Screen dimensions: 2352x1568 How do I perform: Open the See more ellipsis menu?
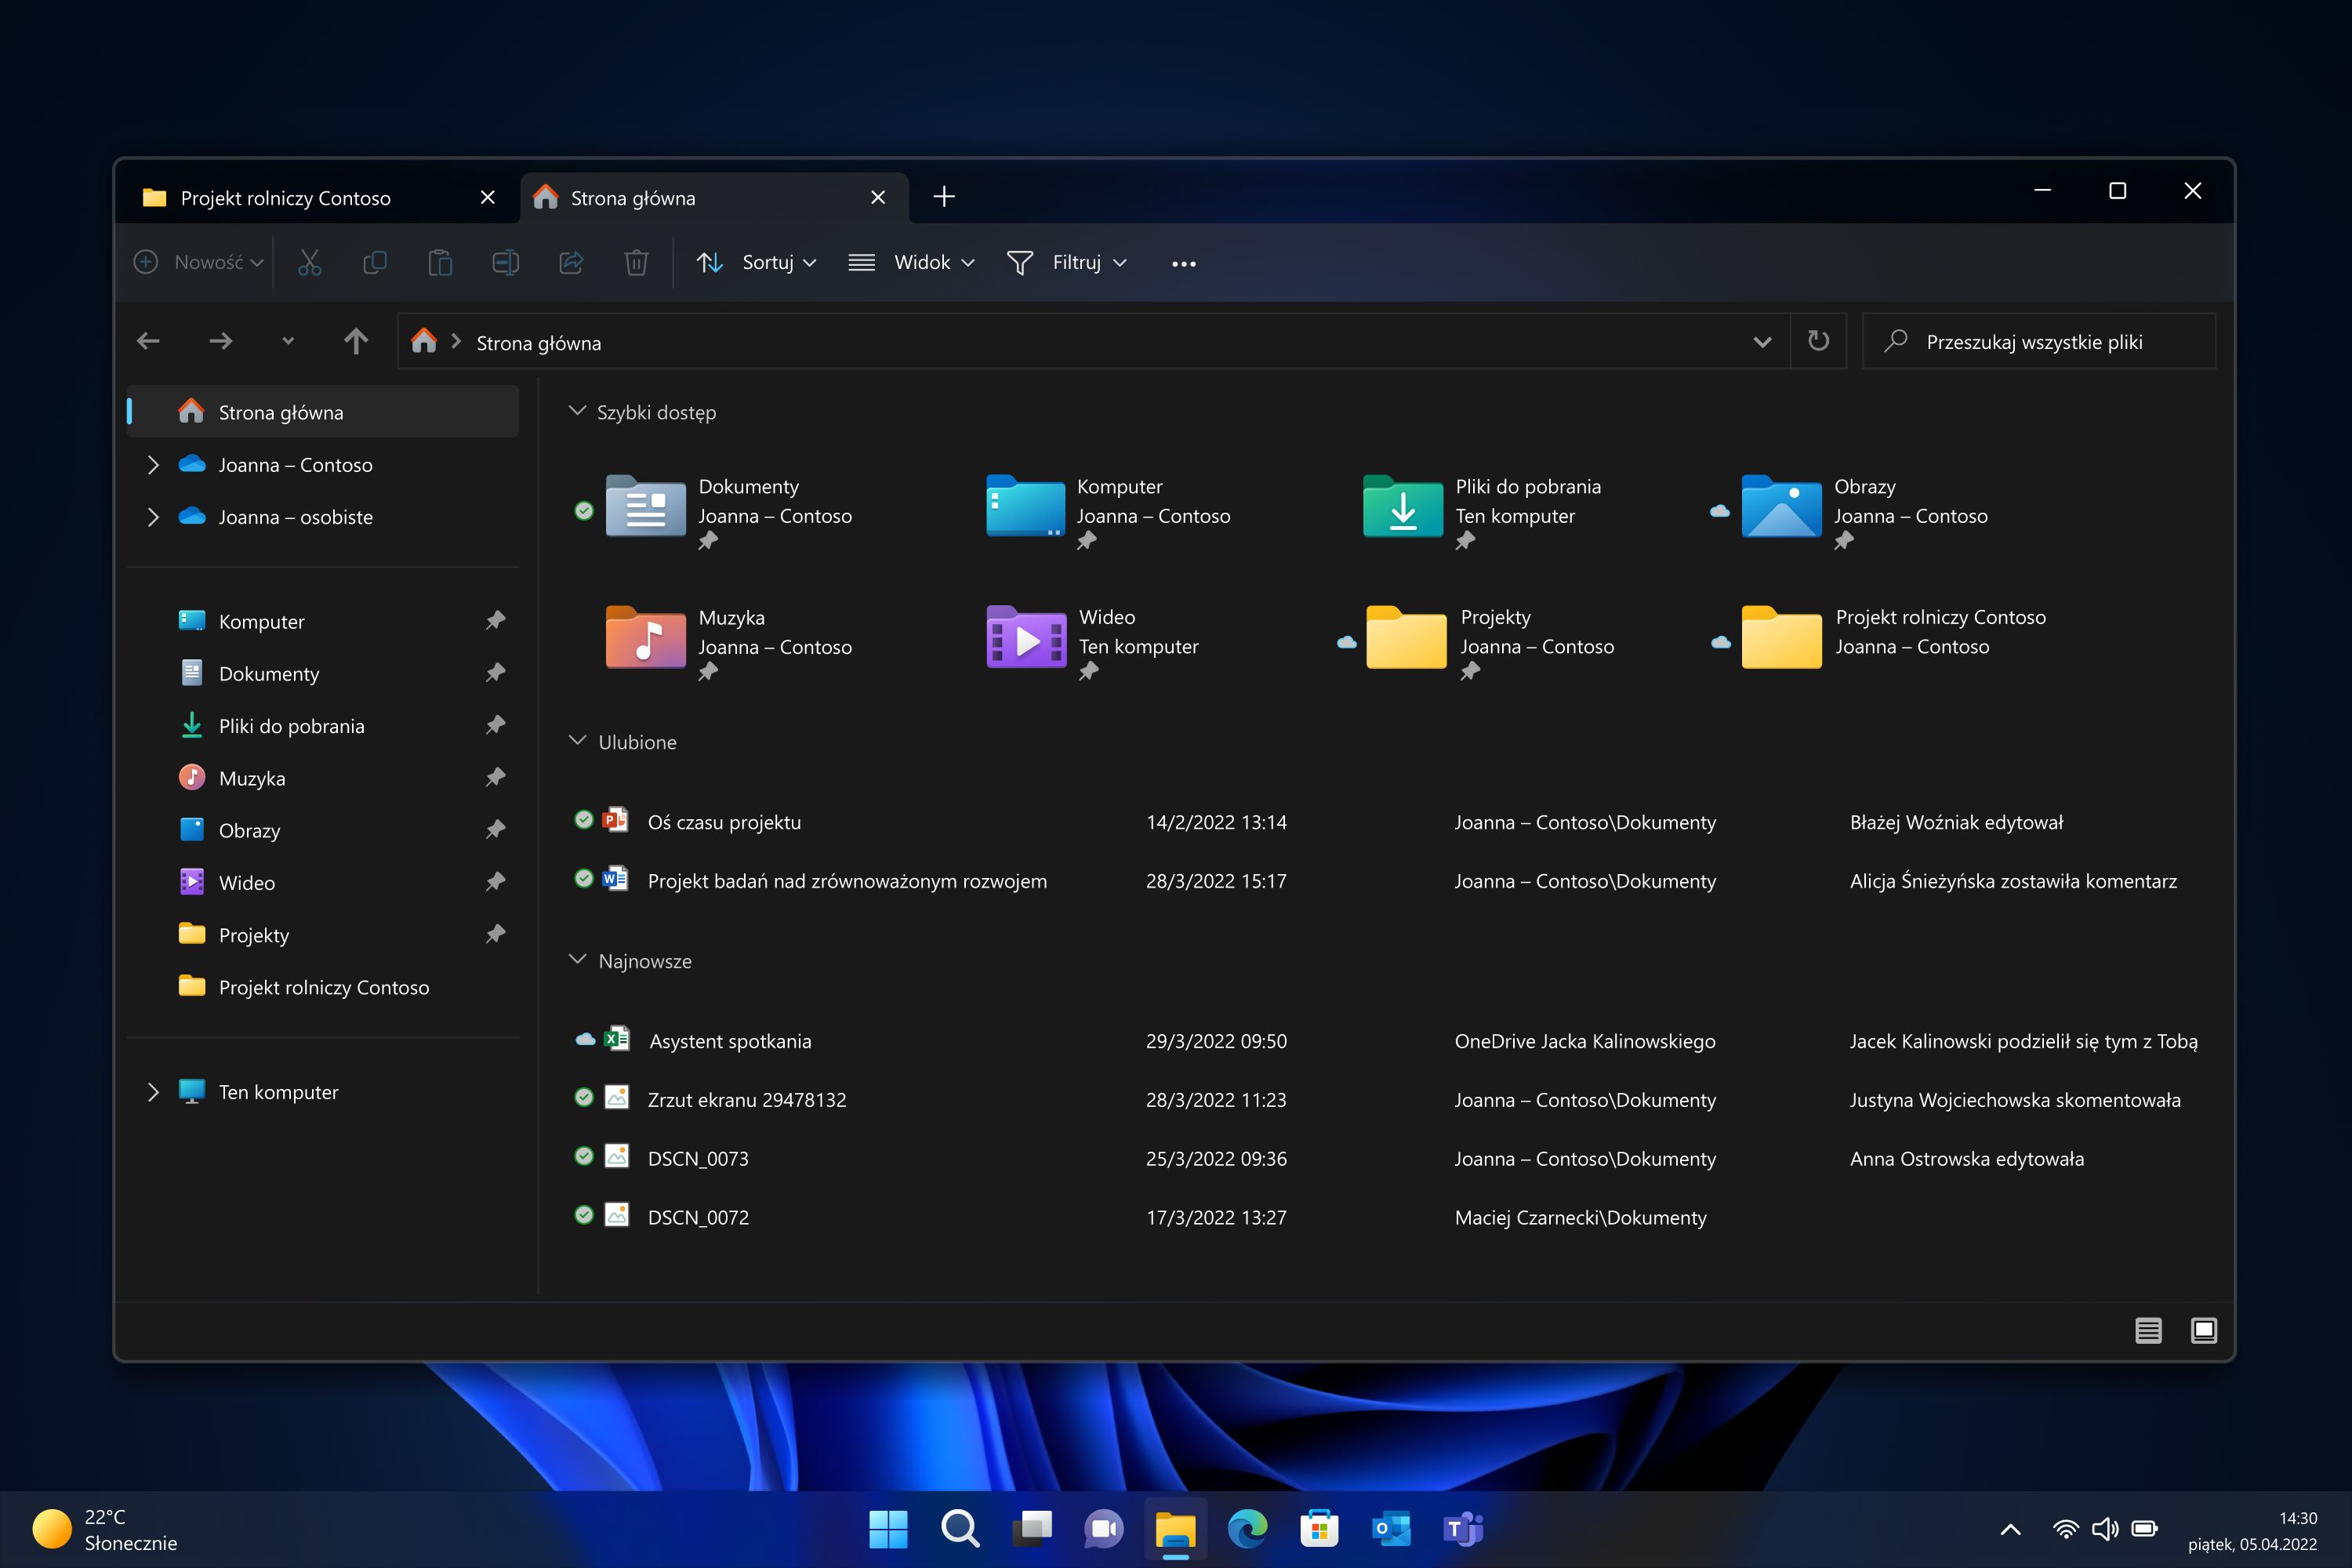pos(1183,262)
